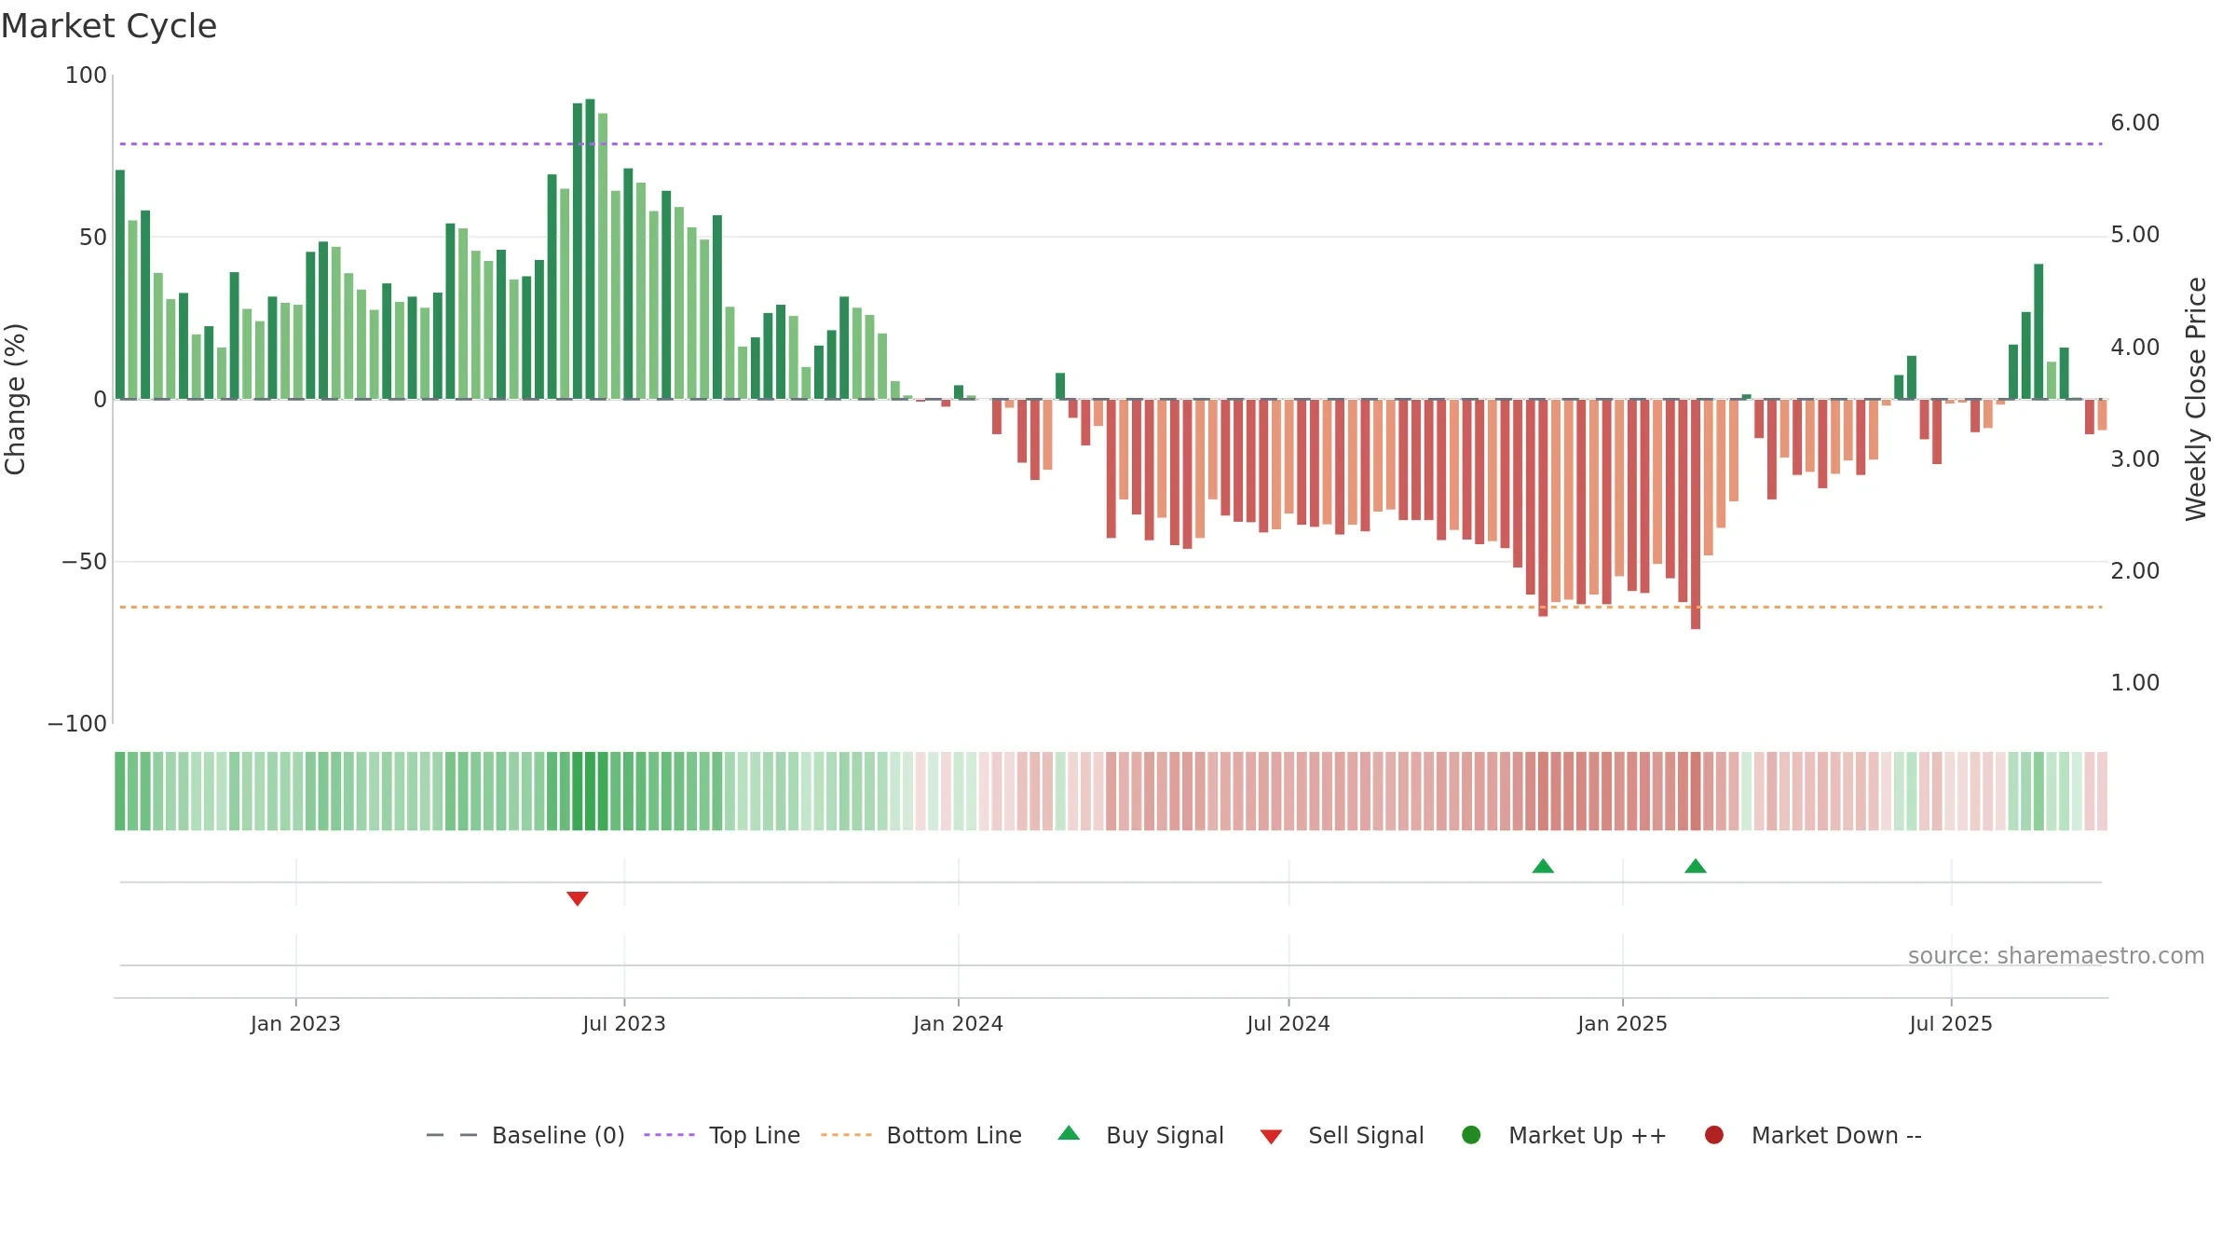Click the 4.00 right axis tick label
This screenshot has height=1258, width=2236.
tap(2135, 348)
